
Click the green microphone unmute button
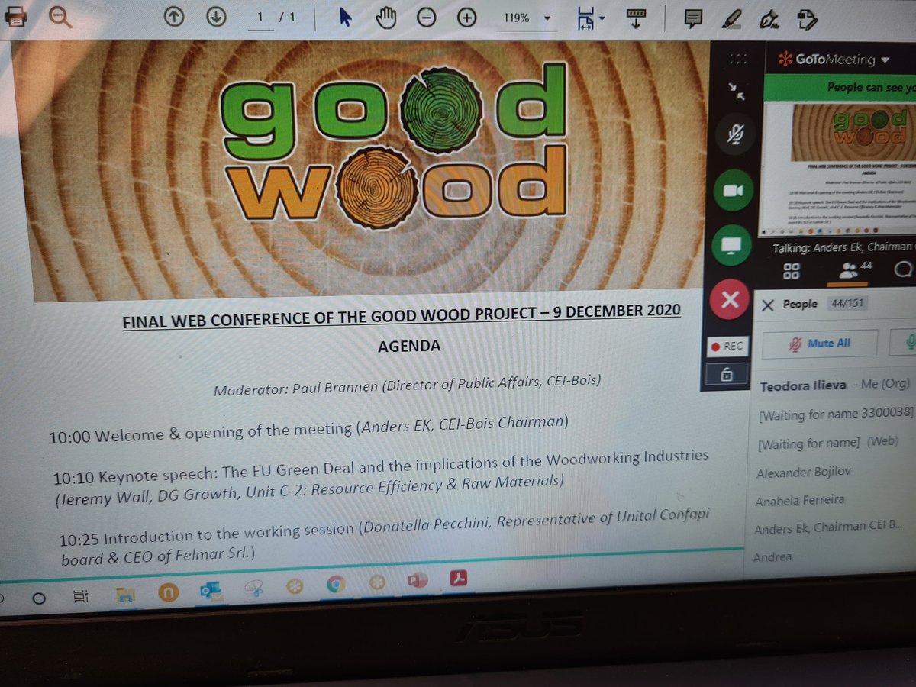coord(904,343)
